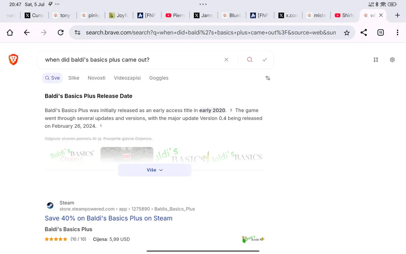The image size is (406, 254).
Task: Open citation 3 after early 2020
Action: tap(231, 110)
